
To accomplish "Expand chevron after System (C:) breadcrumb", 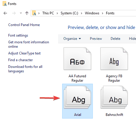I will coord(81,13).
